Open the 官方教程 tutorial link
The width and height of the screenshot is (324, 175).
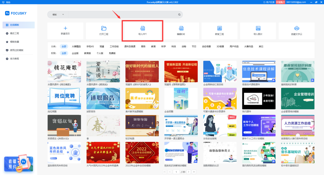pos(14,59)
